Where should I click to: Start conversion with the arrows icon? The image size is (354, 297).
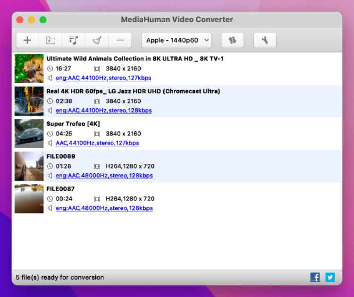coord(232,40)
